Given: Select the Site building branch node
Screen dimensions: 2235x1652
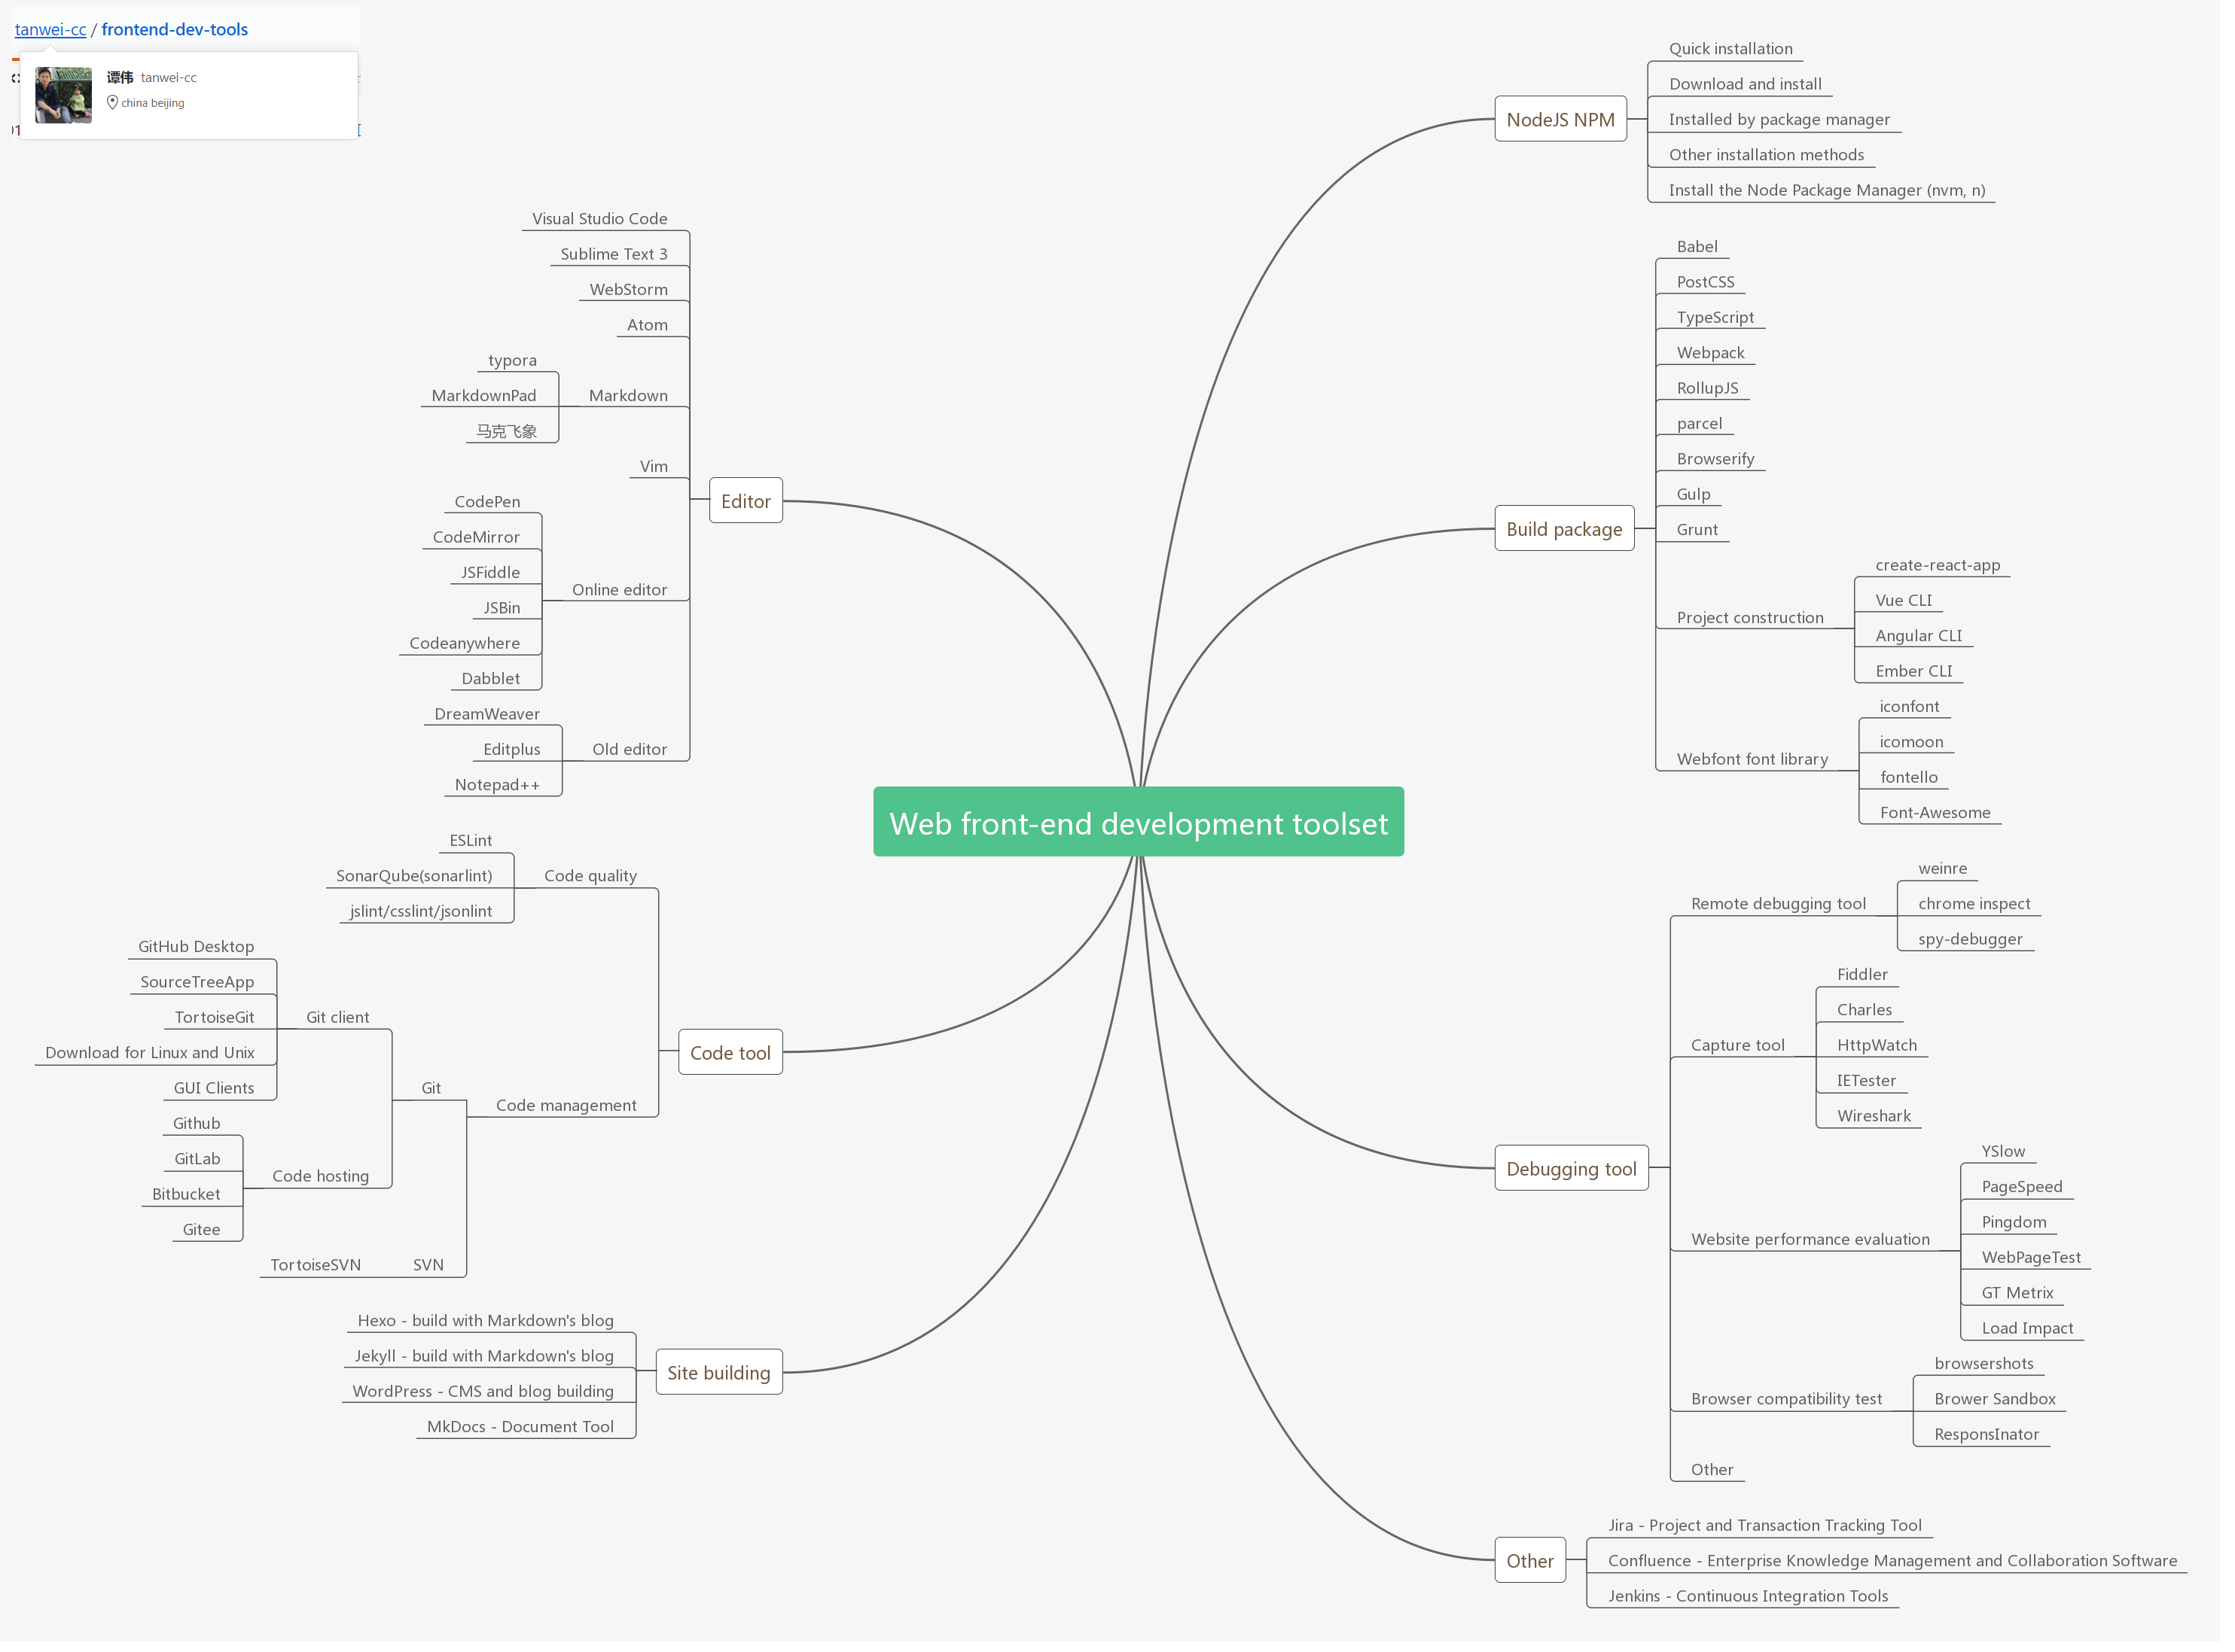Looking at the screenshot, I should tap(724, 1381).
